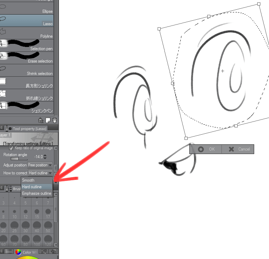Open the Color Wheel palette icon

pos(18,252)
